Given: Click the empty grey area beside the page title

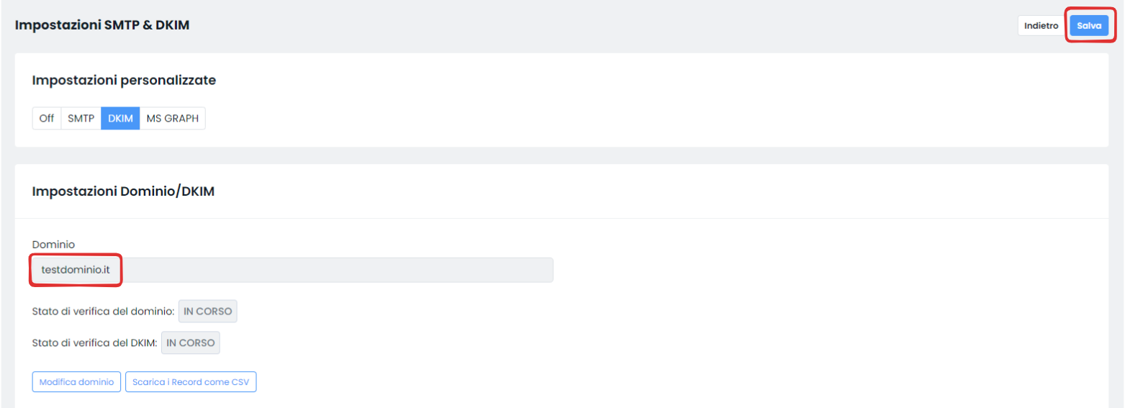Looking at the screenshot, I should pyautogui.click(x=576, y=26).
